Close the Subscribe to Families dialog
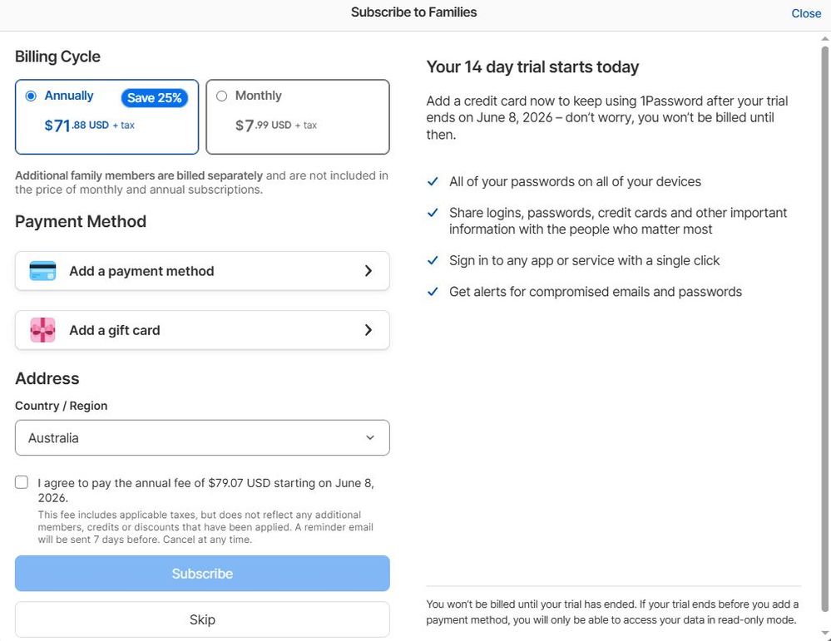 pos(806,13)
